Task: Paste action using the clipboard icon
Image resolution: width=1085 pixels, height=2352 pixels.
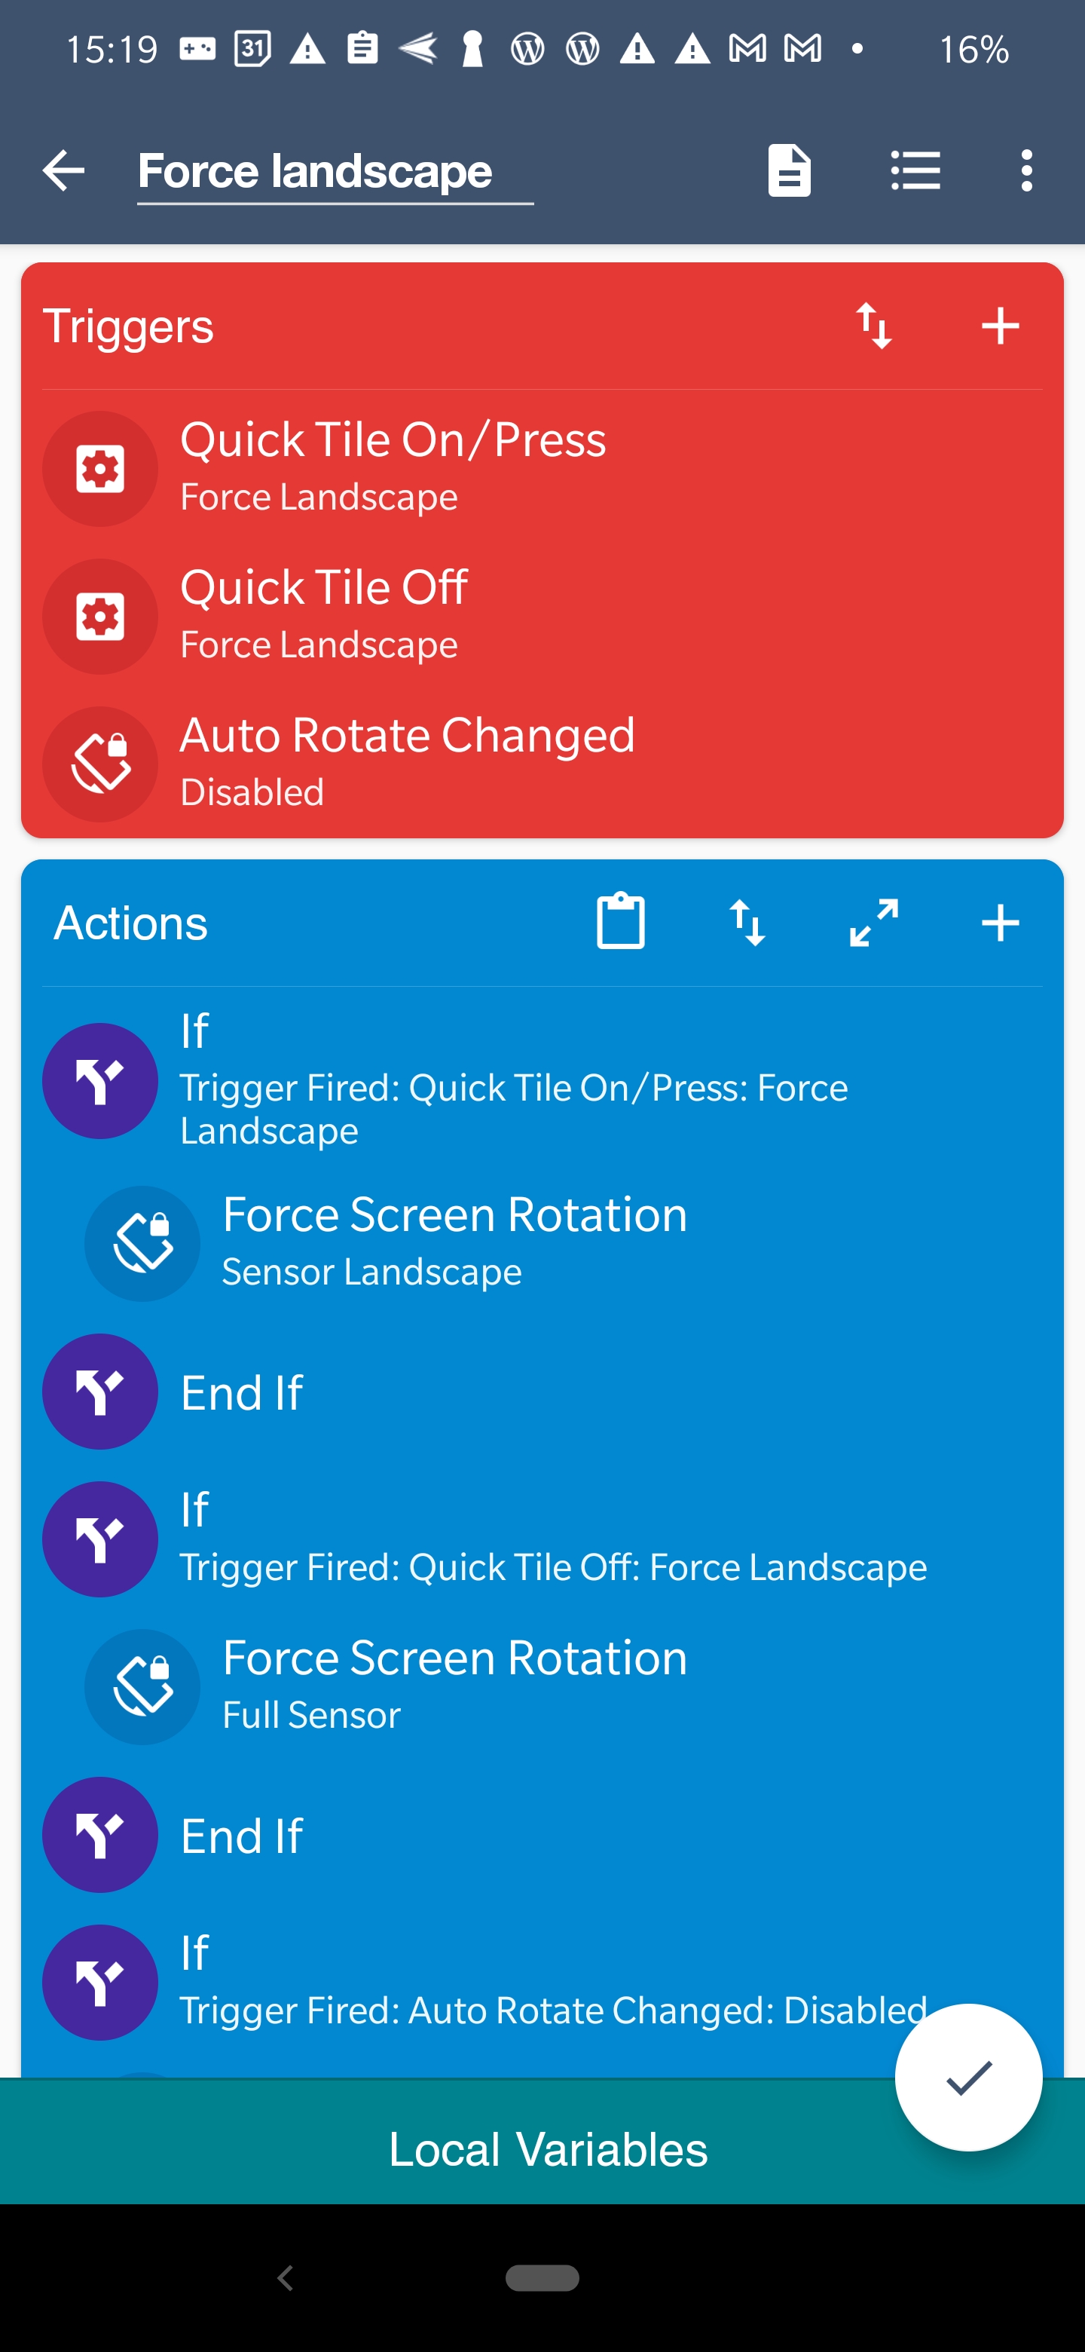Action: pos(621,922)
